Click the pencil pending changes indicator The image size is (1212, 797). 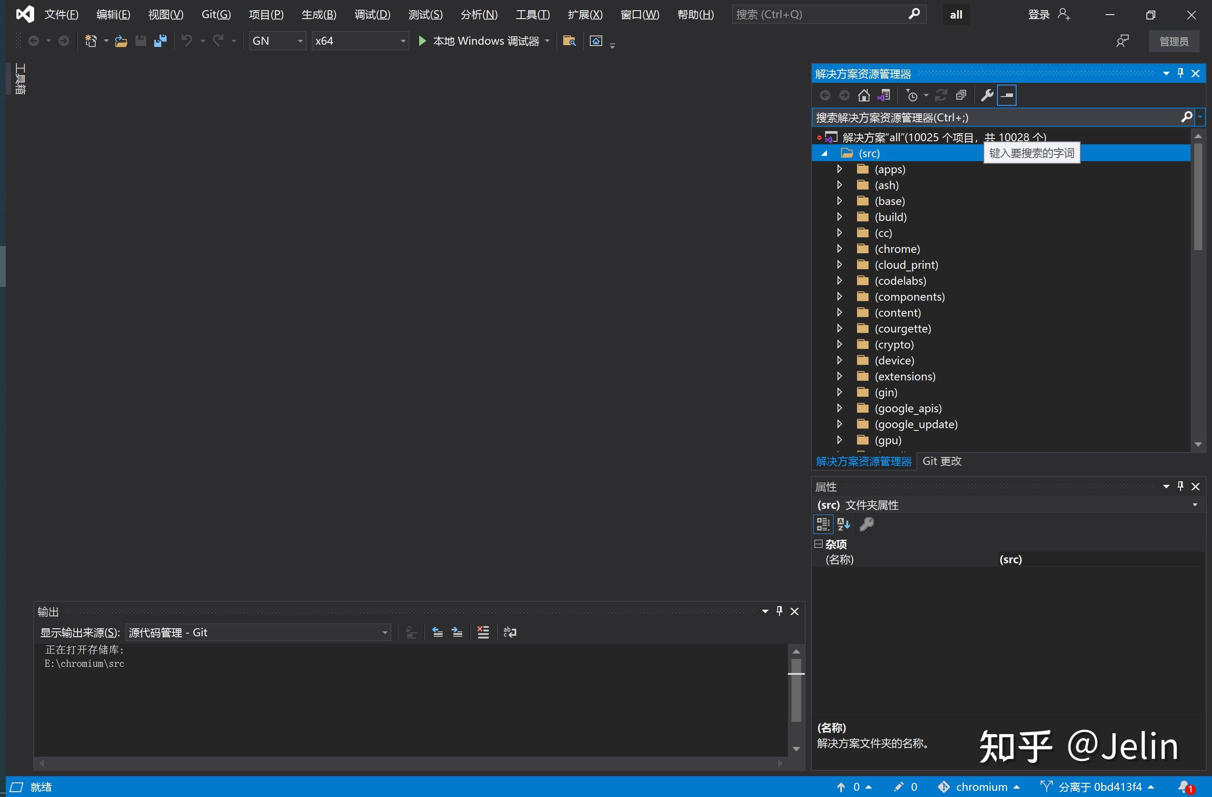coord(906,787)
